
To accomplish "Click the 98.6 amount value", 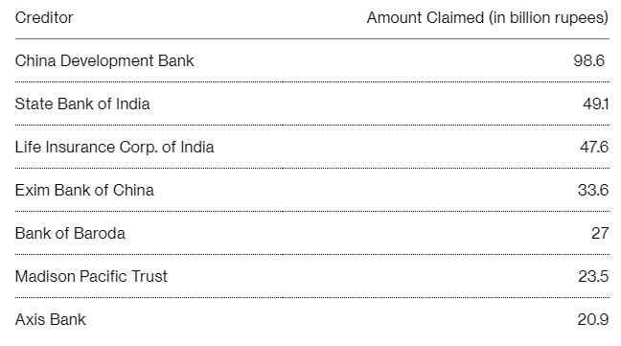I will tap(589, 61).
